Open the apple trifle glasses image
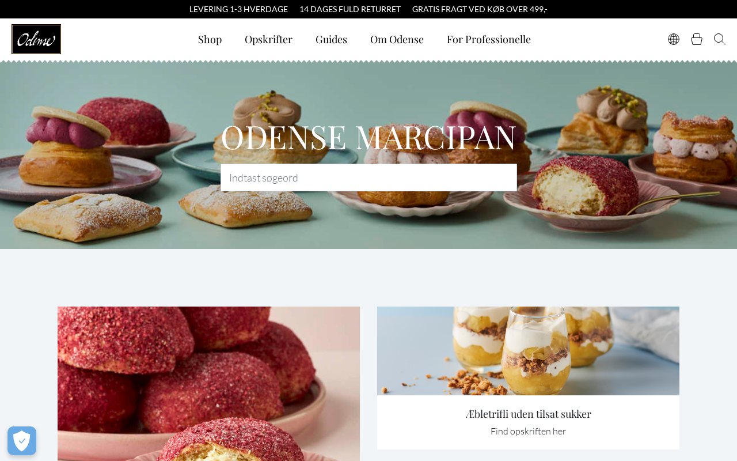Screen dimensions: 737x461 point(528,351)
